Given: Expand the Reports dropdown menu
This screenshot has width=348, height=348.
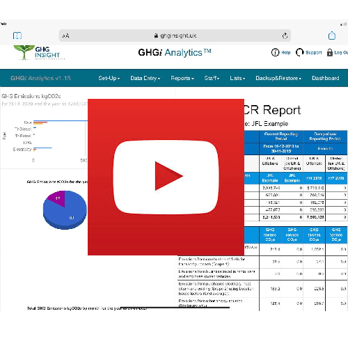Looking at the screenshot, I should 182,78.
